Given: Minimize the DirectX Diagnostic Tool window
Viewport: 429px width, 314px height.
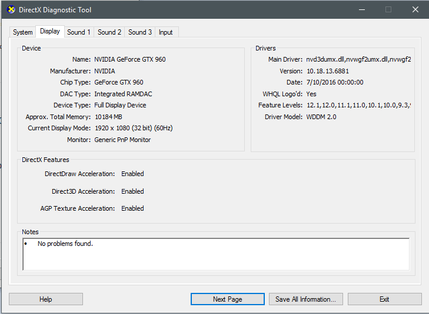Looking at the screenshot, I should point(361,10).
